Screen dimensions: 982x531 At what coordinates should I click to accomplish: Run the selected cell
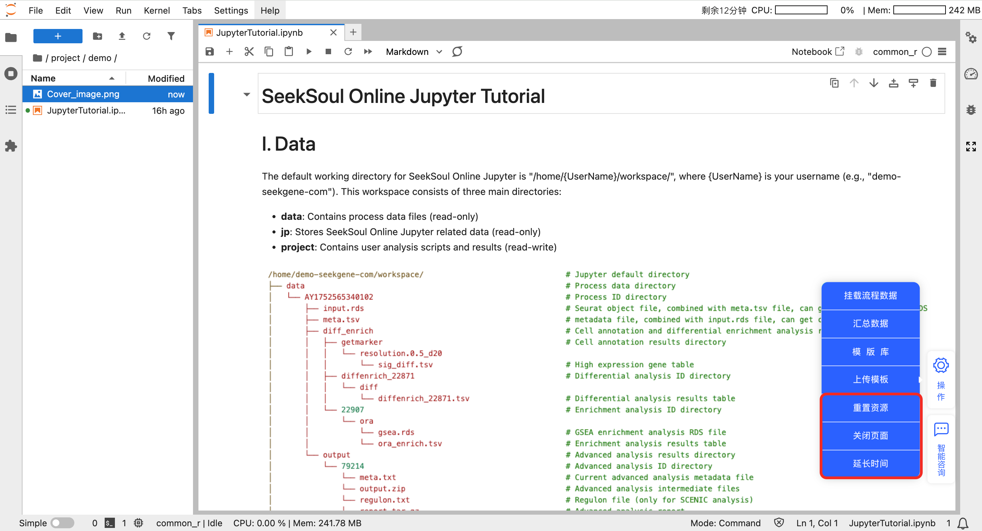click(309, 51)
